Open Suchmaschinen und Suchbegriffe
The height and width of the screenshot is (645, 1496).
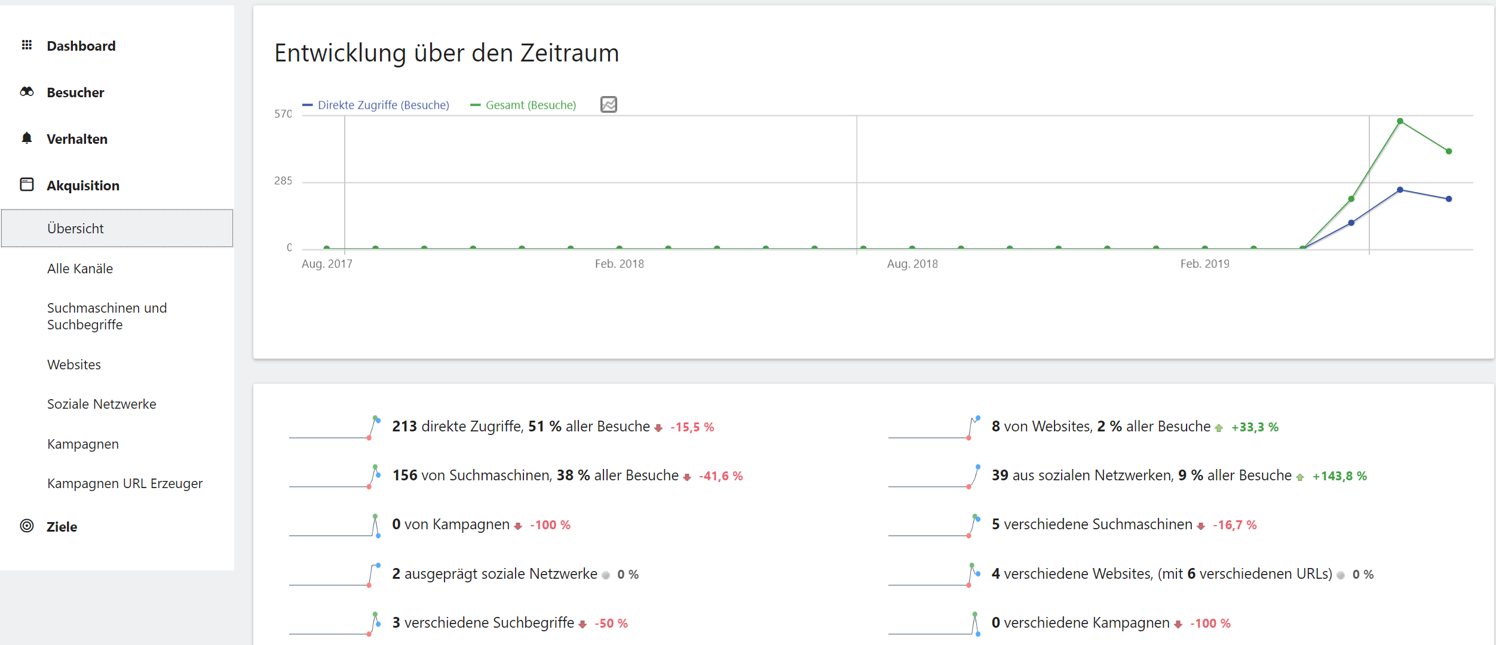coord(107,316)
